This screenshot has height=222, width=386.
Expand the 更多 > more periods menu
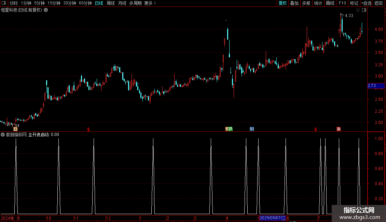(150, 3)
